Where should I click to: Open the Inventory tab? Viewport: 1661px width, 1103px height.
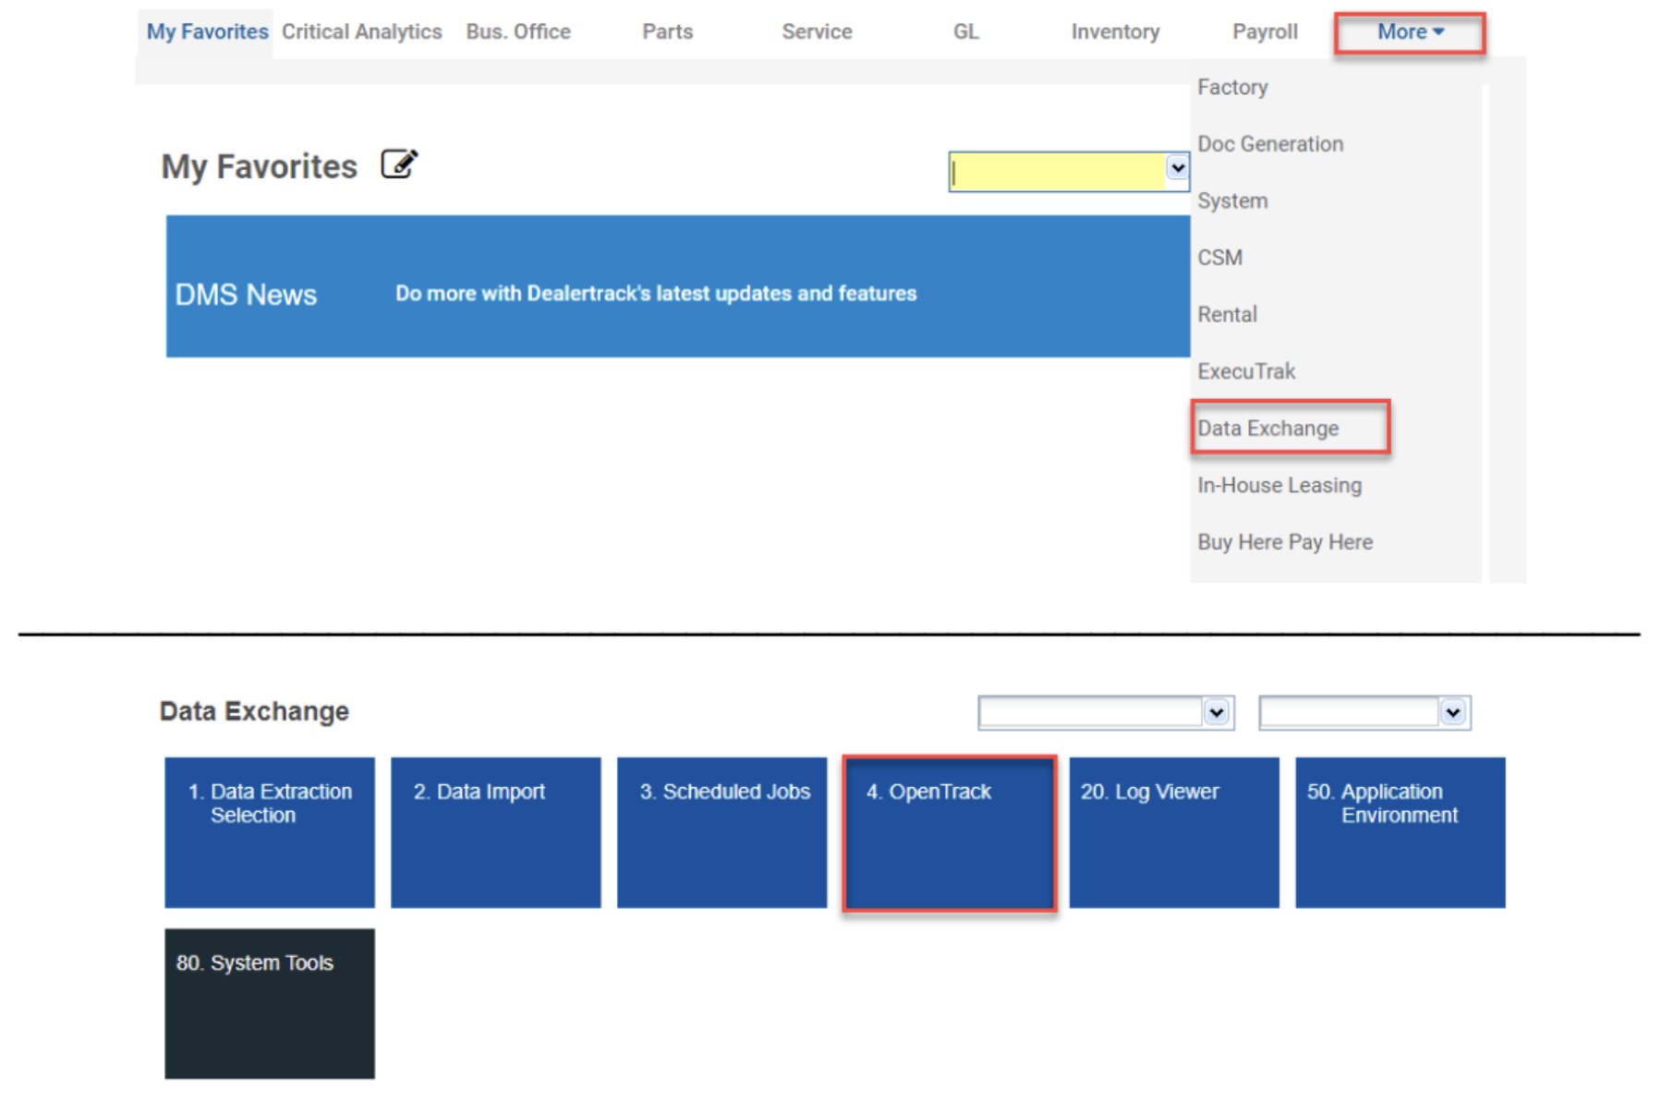point(1115,32)
